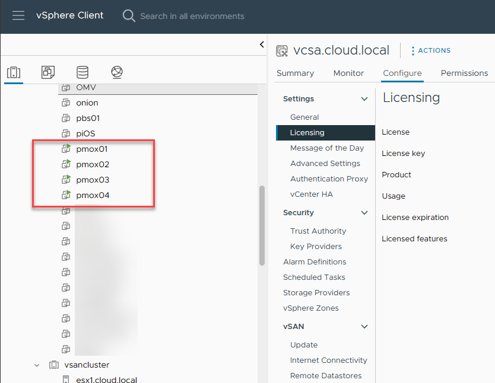Collapse the vsancluster tree node

[x=37, y=365]
